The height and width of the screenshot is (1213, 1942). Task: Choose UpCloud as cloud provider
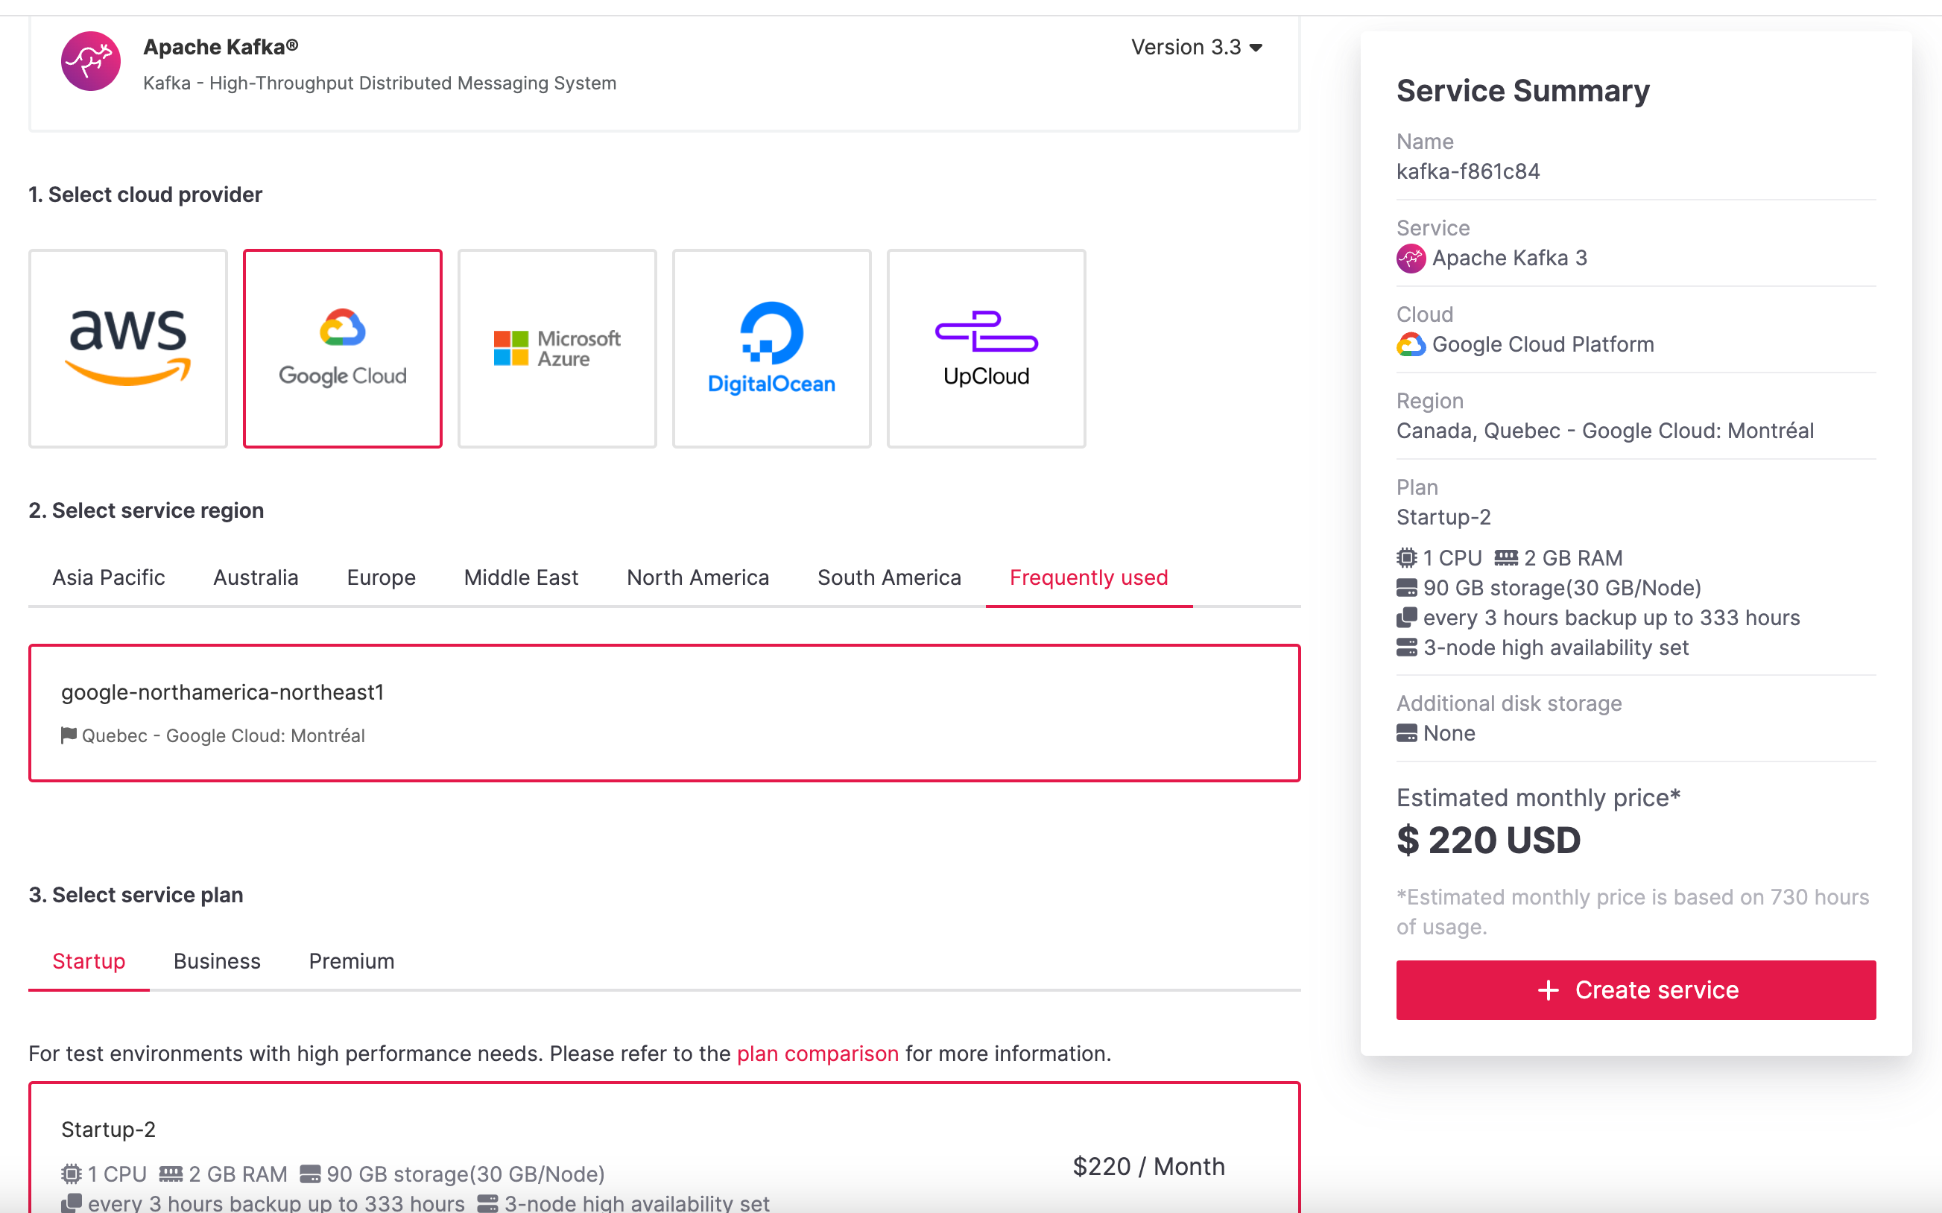pos(986,348)
